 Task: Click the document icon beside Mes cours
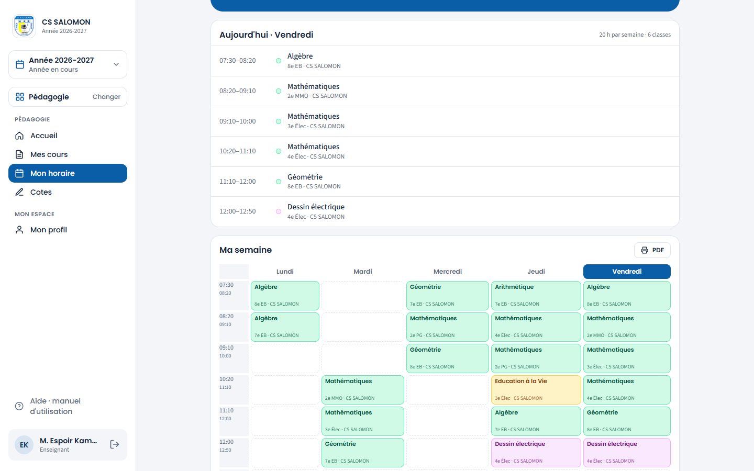(x=19, y=154)
